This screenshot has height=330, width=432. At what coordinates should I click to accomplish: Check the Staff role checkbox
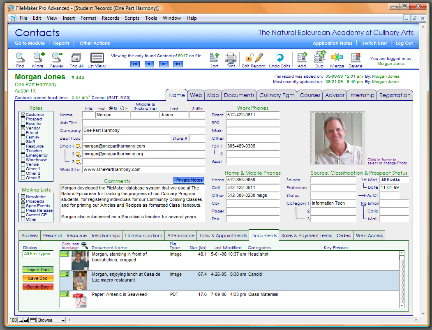(23, 142)
